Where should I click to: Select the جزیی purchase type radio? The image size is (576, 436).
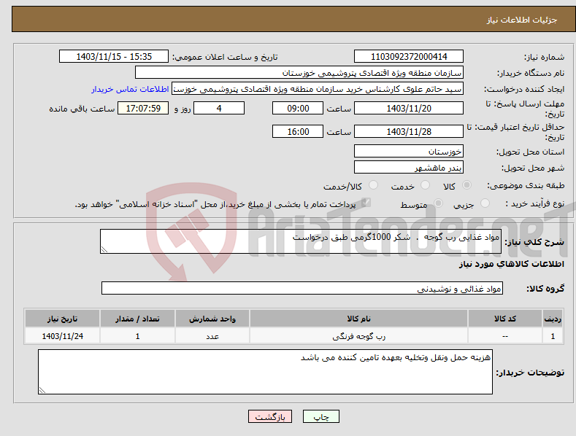(x=485, y=203)
